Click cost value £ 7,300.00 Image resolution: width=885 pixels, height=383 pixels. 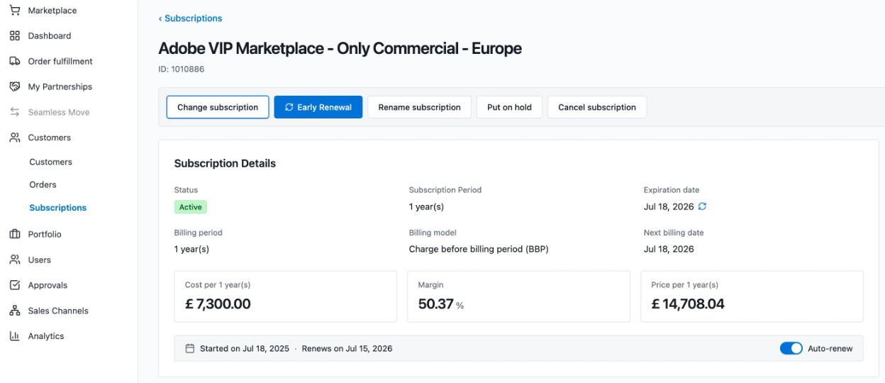click(x=218, y=304)
